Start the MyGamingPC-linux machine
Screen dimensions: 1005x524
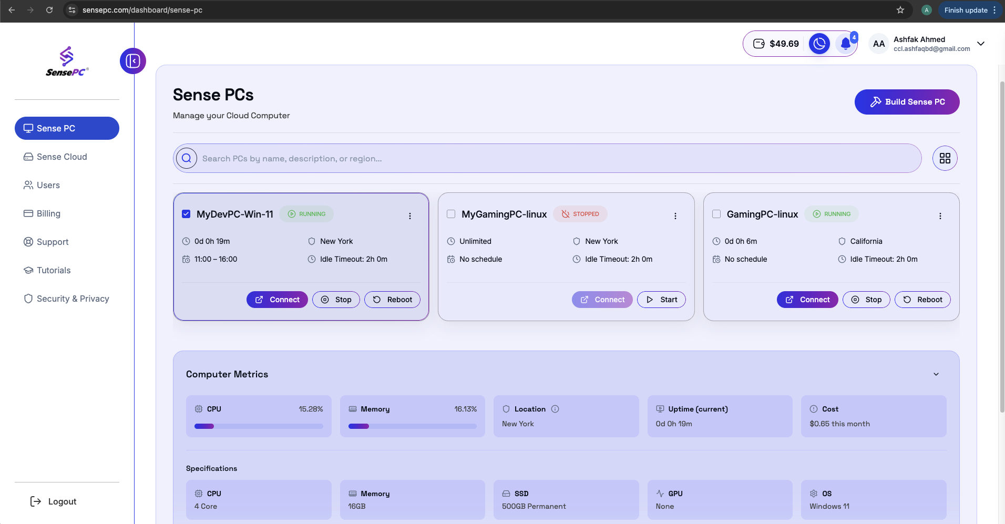click(x=661, y=300)
